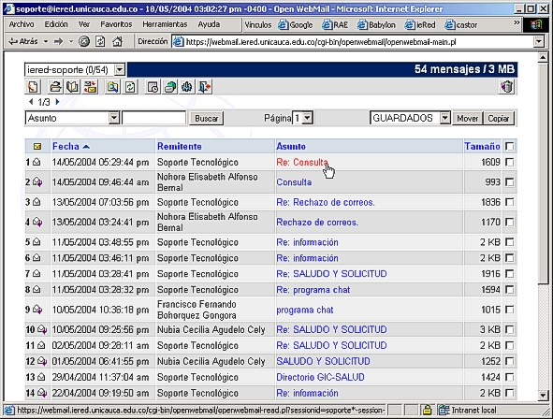Viewport: 553px width, 419px height.
Task: Open the Edición menu
Action: pyautogui.click(x=56, y=24)
